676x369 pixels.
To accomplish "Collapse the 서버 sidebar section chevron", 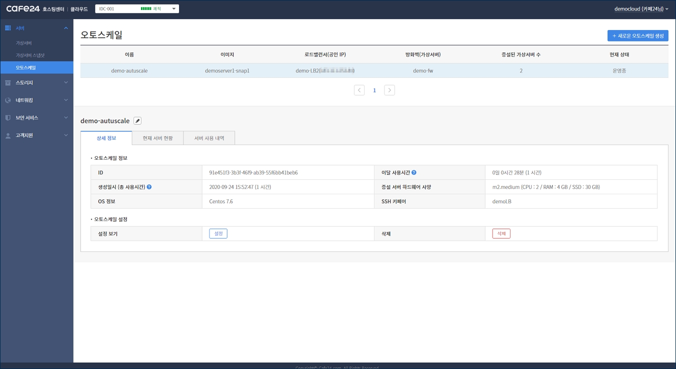I will 66,28.
